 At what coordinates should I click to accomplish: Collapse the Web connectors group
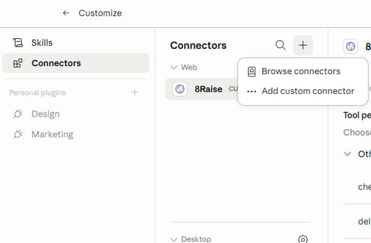(174, 67)
